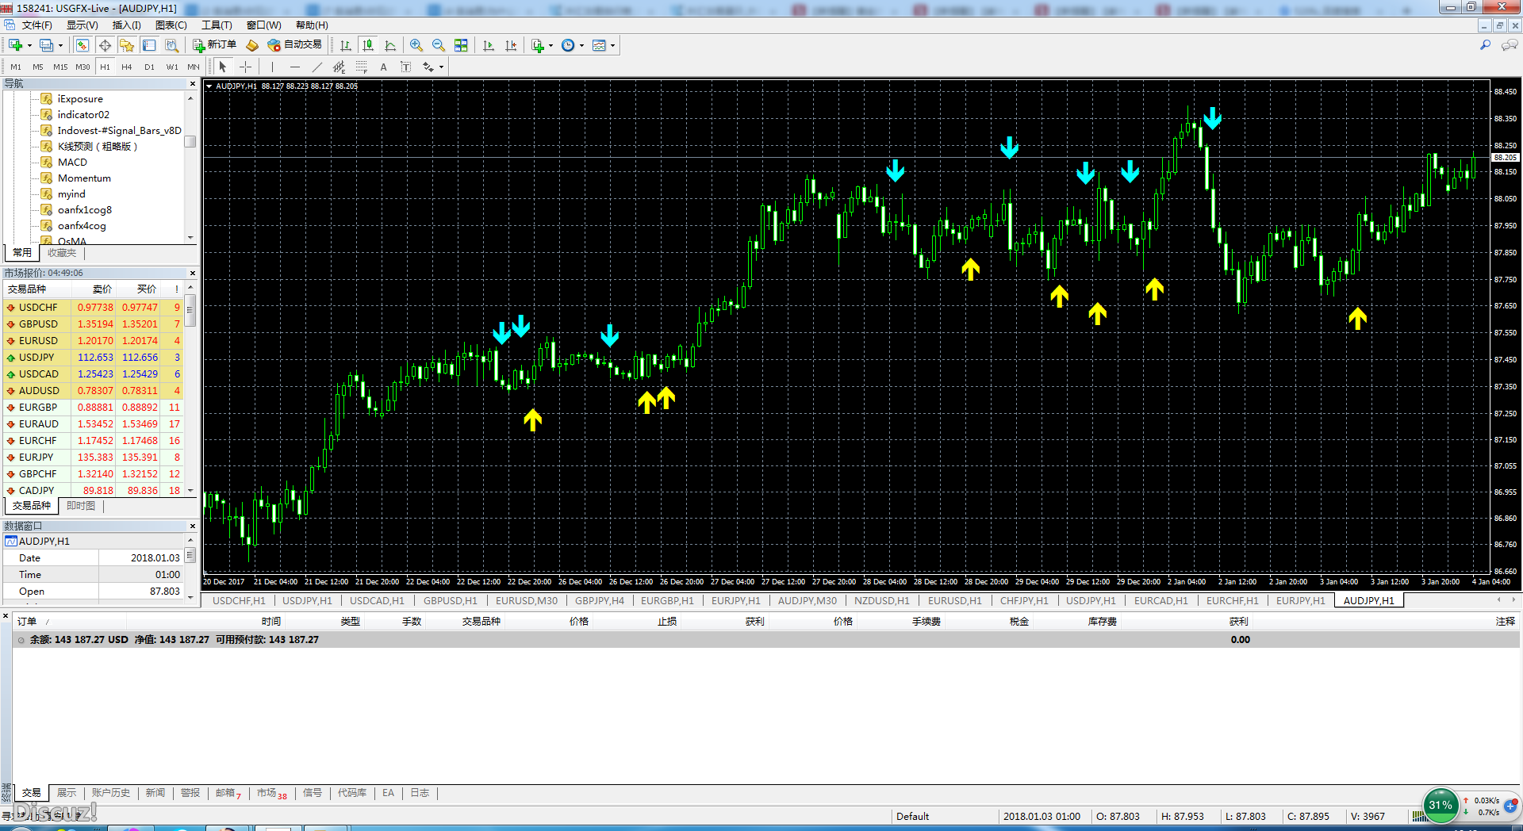This screenshot has width=1523, height=831.
Task: Click the Zoom Out magnifier icon
Action: tap(439, 45)
